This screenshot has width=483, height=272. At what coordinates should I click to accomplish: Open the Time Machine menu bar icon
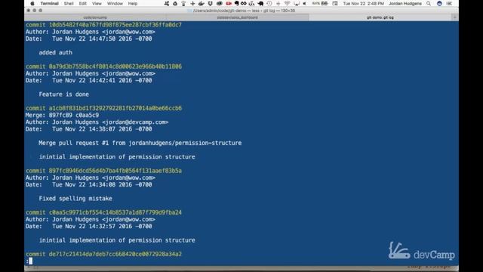coord(269,3)
